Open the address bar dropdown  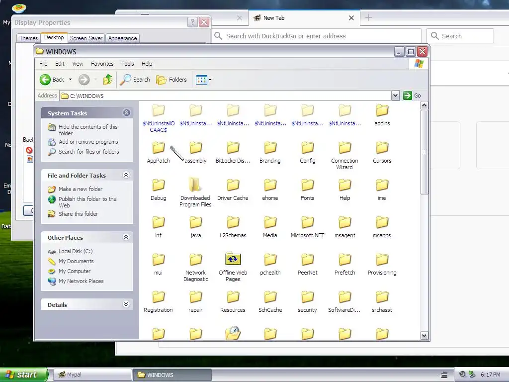[x=395, y=95]
